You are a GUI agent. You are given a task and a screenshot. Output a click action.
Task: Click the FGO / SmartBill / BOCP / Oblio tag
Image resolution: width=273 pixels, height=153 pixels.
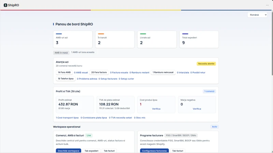(x=181, y=135)
